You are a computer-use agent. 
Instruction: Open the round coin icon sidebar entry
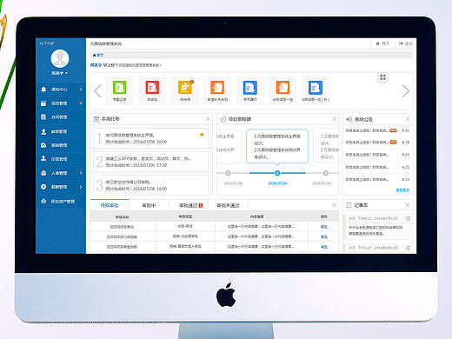tap(43, 187)
